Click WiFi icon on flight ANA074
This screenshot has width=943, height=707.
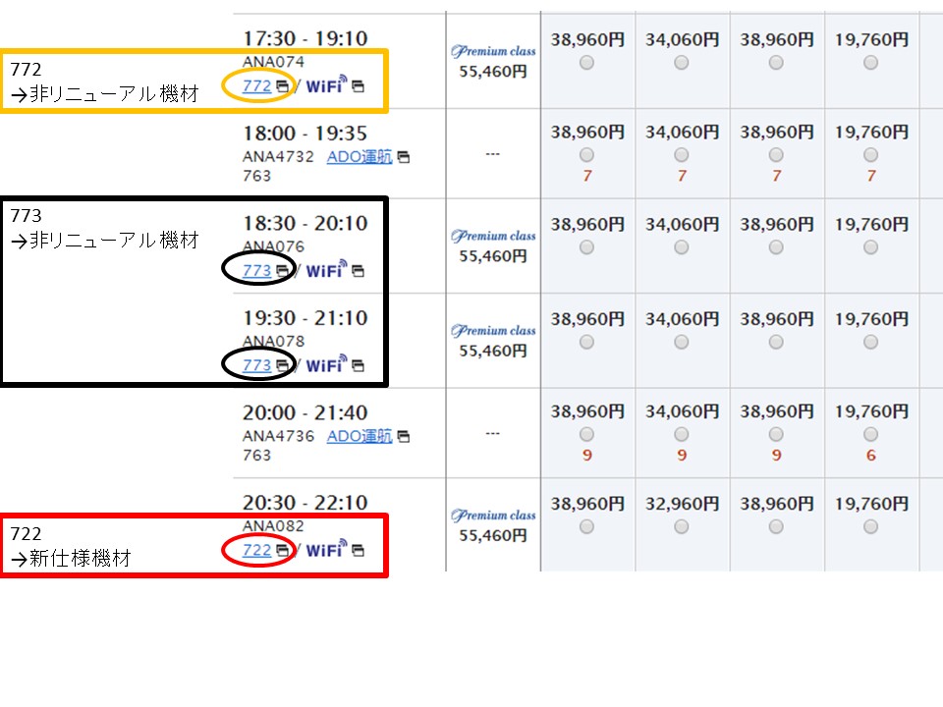pyautogui.click(x=326, y=84)
